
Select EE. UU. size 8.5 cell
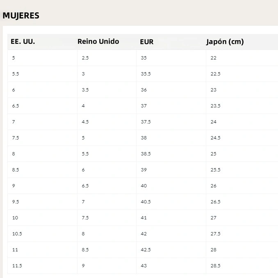(16, 170)
